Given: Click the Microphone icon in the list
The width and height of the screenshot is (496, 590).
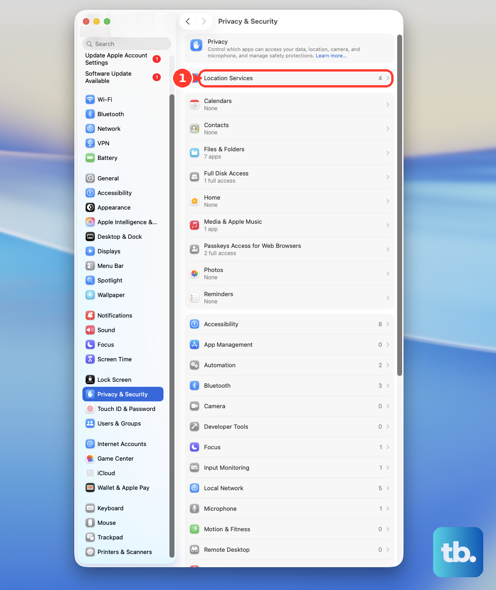Looking at the screenshot, I should [194, 508].
